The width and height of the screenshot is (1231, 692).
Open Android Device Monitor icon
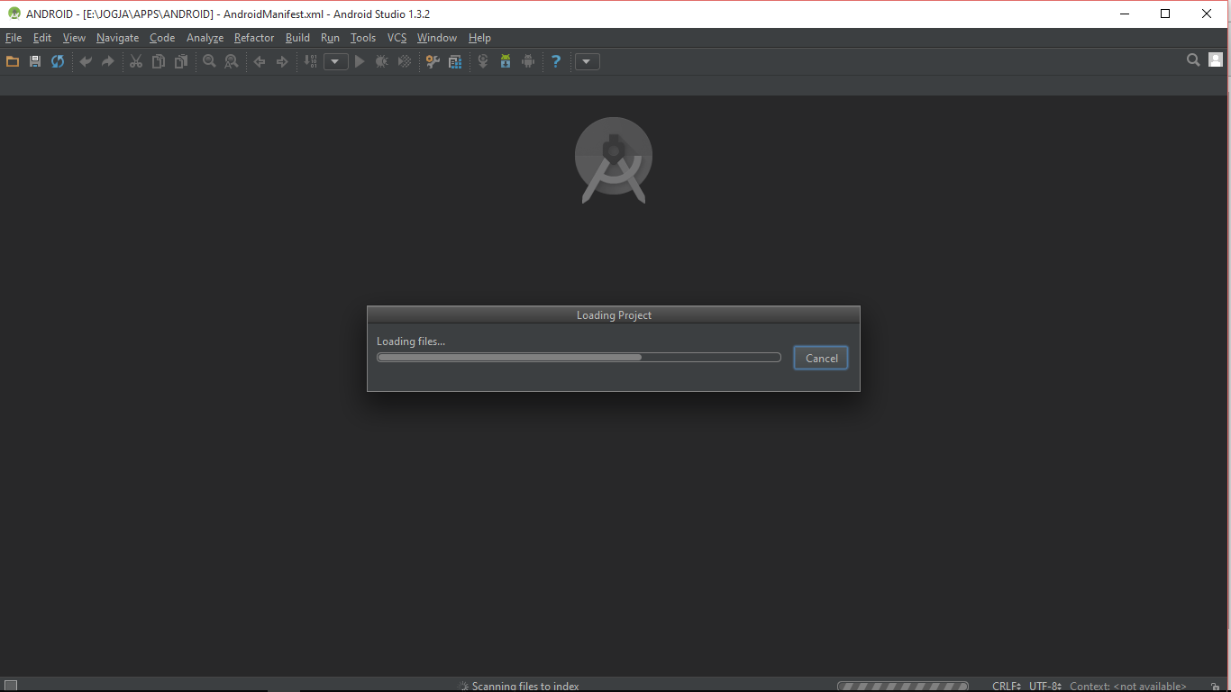(x=527, y=60)
